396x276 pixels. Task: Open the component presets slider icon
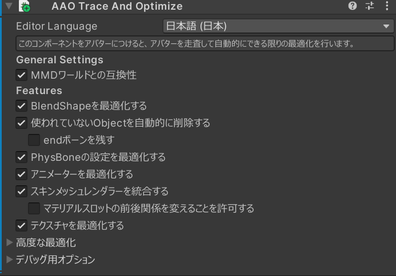pos(370,6)
